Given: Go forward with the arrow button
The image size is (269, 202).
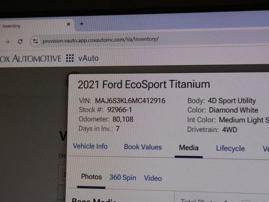Looking at the screenshot, I should 7,42.
